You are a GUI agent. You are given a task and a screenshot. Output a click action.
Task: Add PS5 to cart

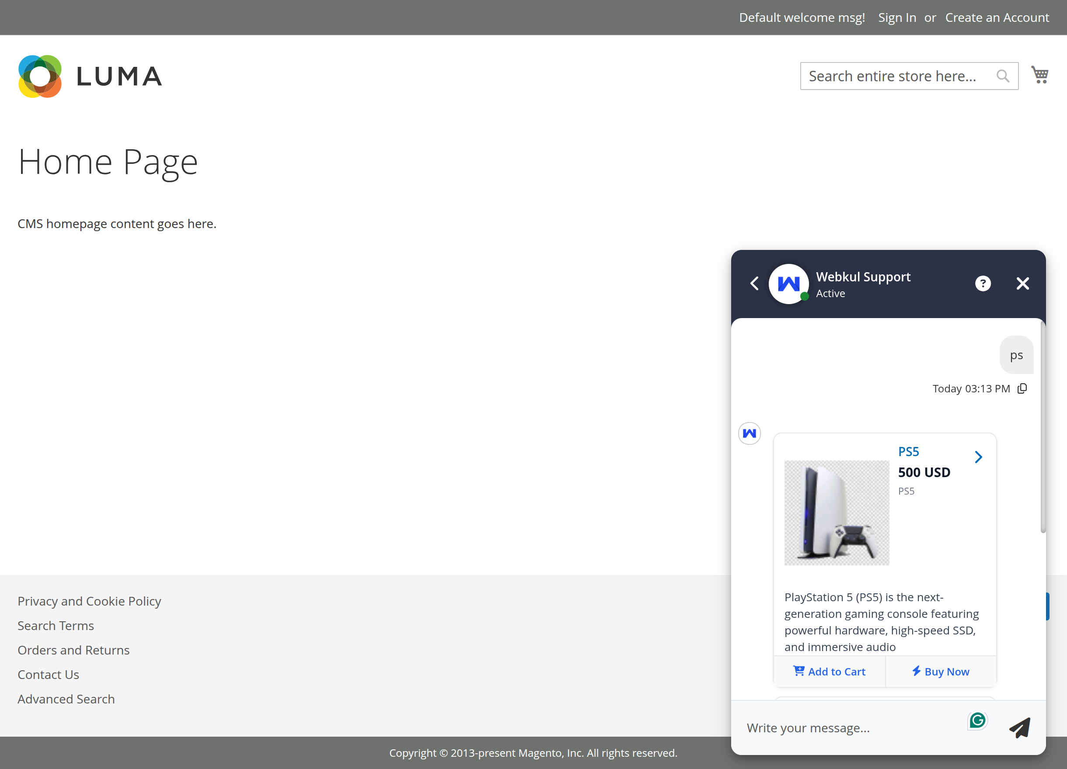(830, 671)
